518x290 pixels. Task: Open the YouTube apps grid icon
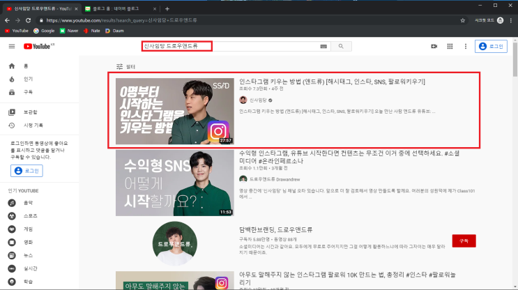pos(450,46)
